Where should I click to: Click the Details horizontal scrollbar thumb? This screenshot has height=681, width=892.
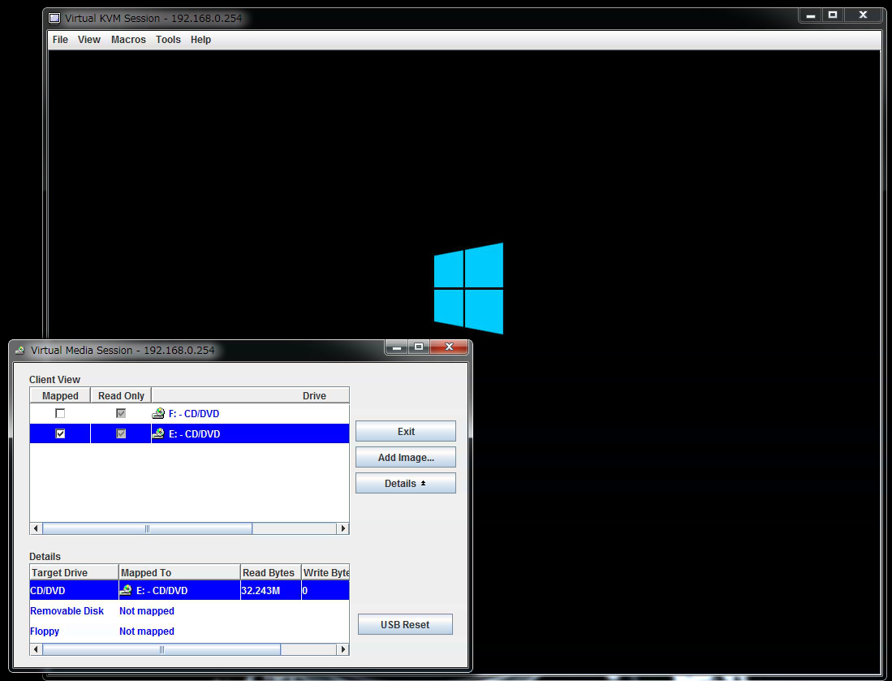coord(162,649)
